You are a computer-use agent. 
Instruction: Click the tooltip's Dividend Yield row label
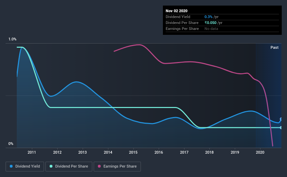(x=178, y=17)
